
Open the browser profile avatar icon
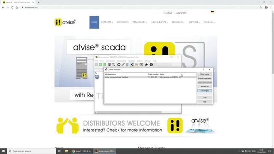pos(266,8)
